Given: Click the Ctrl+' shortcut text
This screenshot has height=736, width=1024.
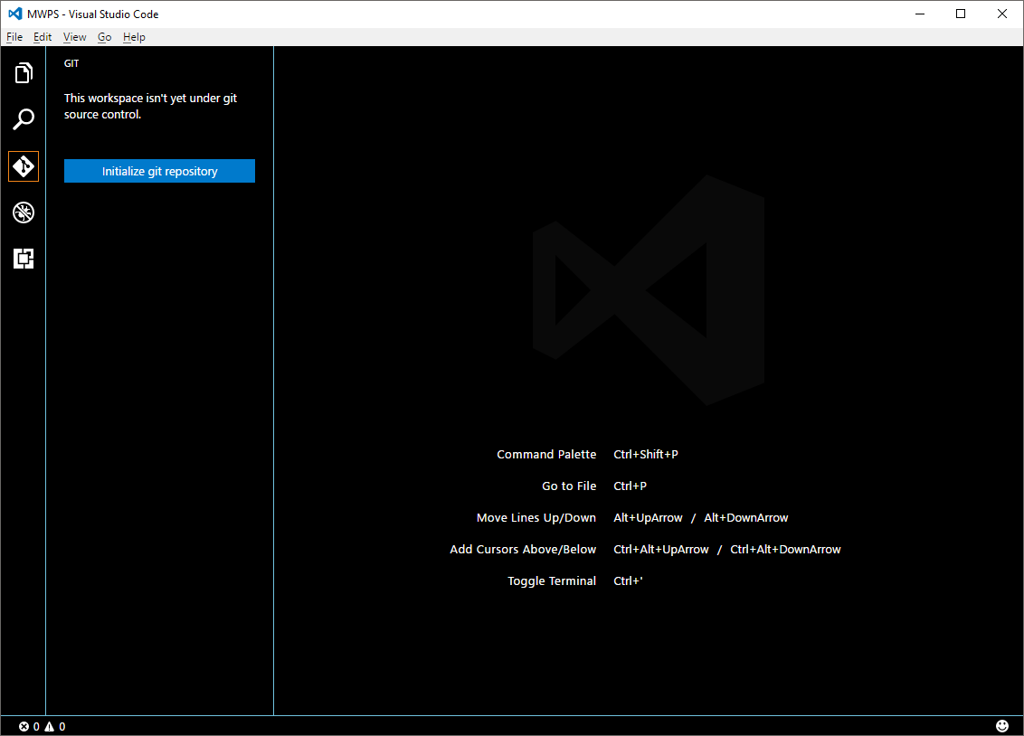Looking at the screenshot, I should pos(629,580).
